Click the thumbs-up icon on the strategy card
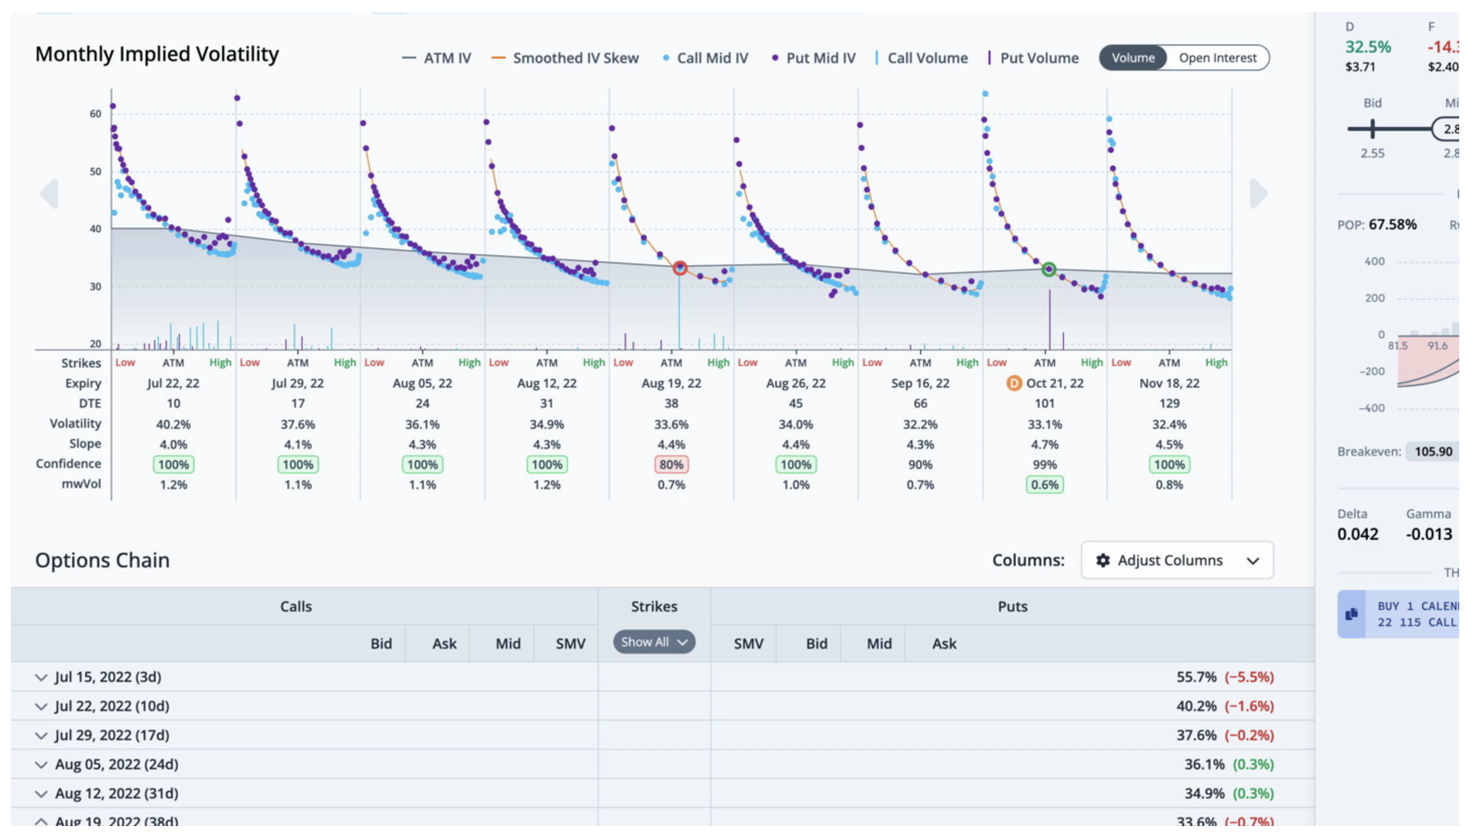The height and width of the screenshot is (840, 1484). 1352,613
